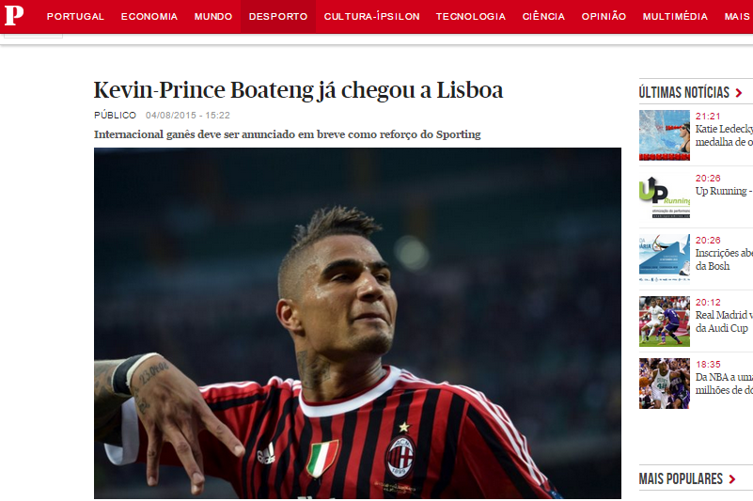Open the Multimédia section

pos(675,16)
